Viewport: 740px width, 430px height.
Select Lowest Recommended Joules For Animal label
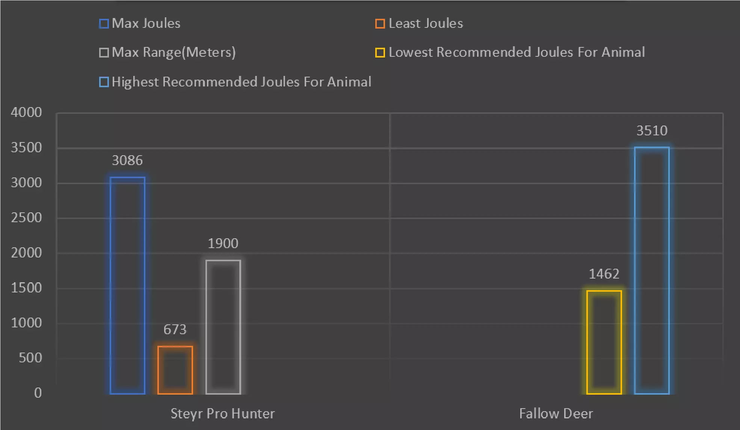[x=516, y=52]
